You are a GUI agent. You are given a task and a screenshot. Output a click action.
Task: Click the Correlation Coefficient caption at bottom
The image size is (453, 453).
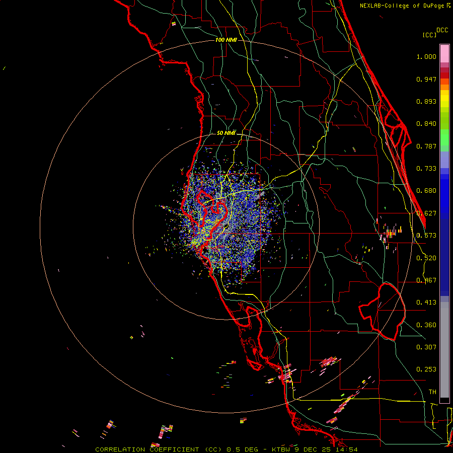226,449
